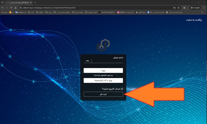Reload the page with the refresh icon
Screen dimensions: 207x124
pyautogui.click(x=11, y=8)
